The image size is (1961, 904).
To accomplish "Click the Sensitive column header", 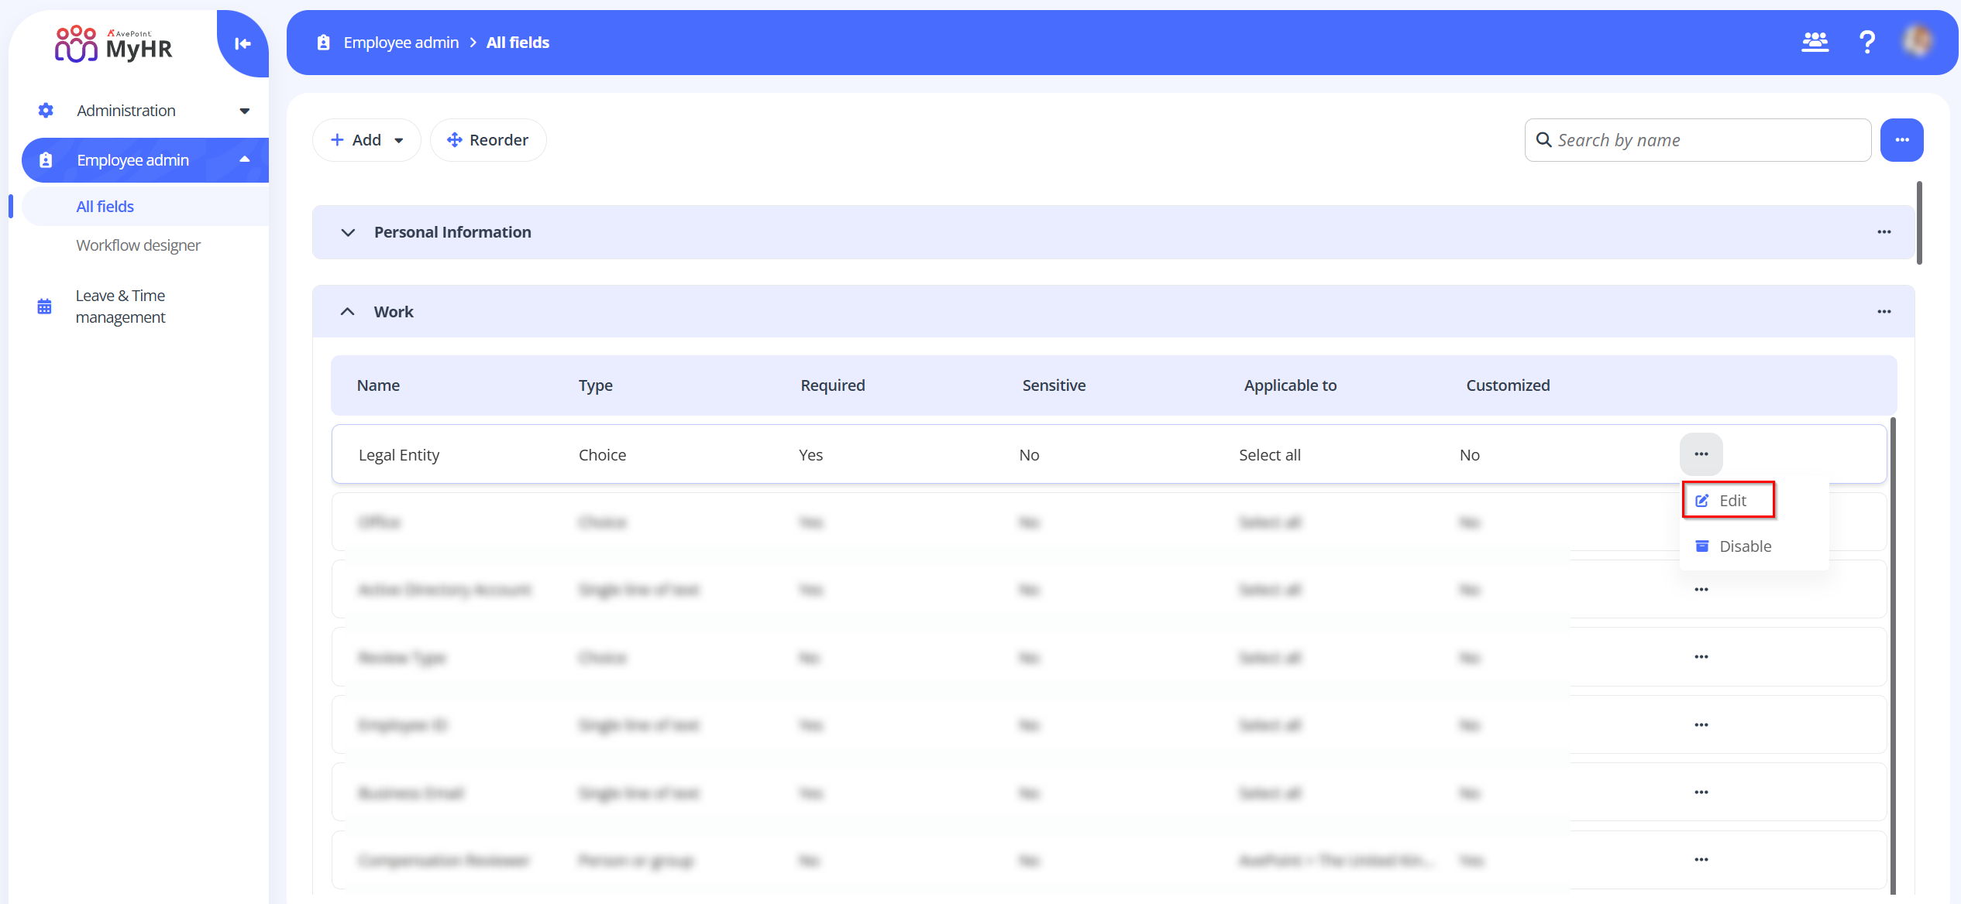I will pyautogui.click(x=1054, y=385).
